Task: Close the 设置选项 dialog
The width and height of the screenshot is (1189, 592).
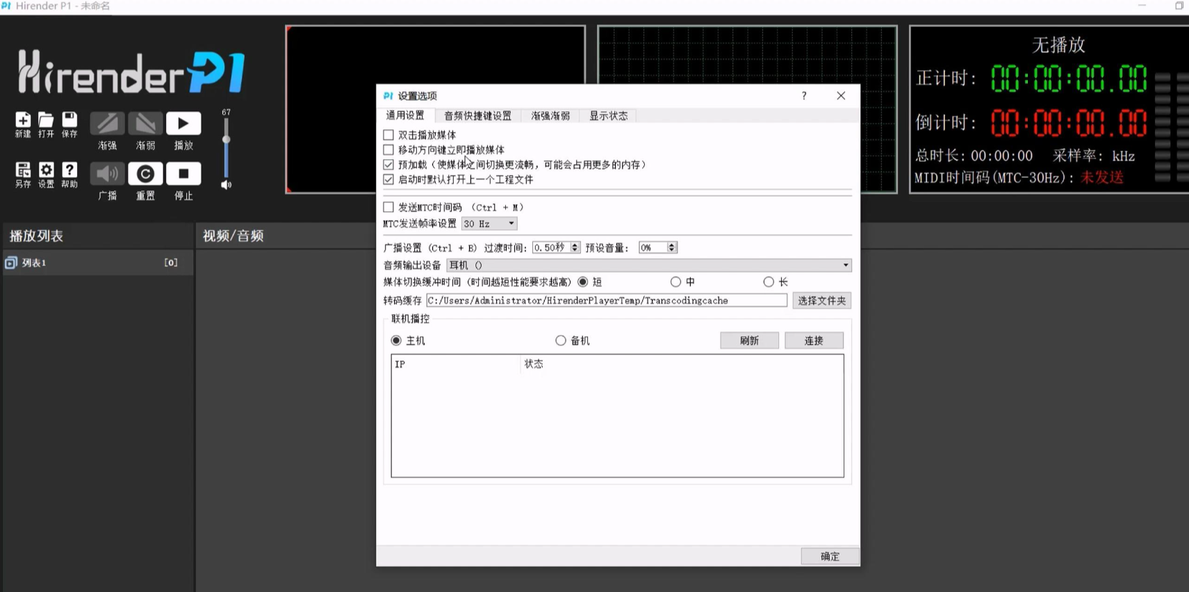Action: click(841, 96)
